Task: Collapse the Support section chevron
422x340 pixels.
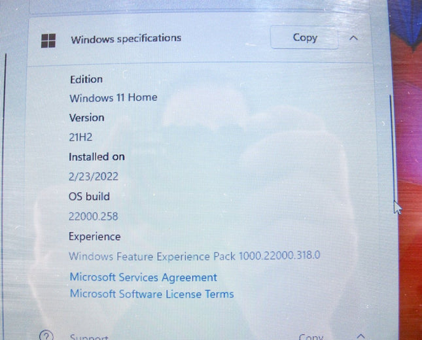Action: 360,336
